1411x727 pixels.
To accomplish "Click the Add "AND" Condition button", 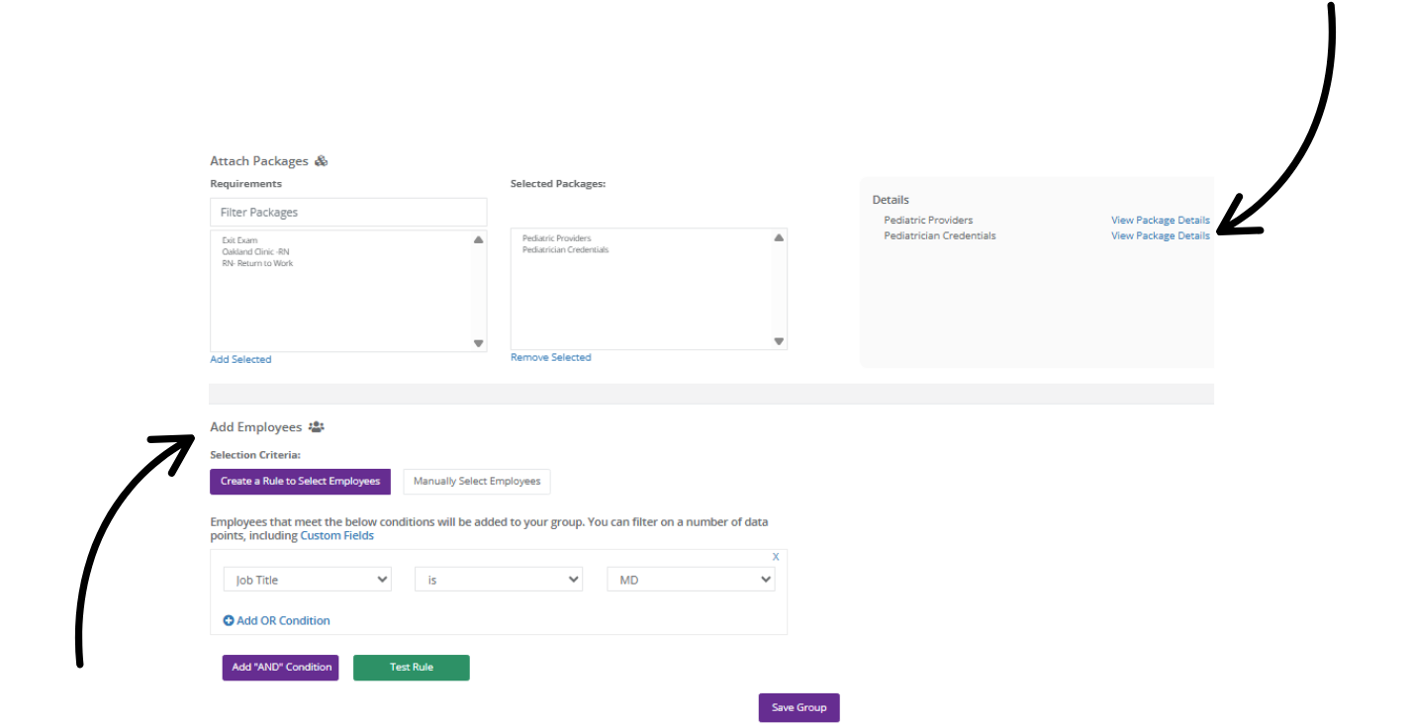I will (x=281, y=668).
